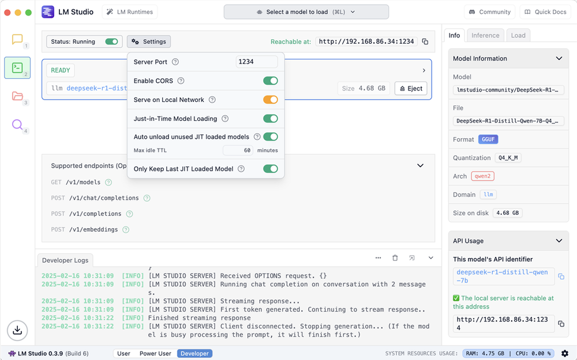Clear the Developer Logs with trash icon
Screen dimensions: 577x360
tap(395, 258)
